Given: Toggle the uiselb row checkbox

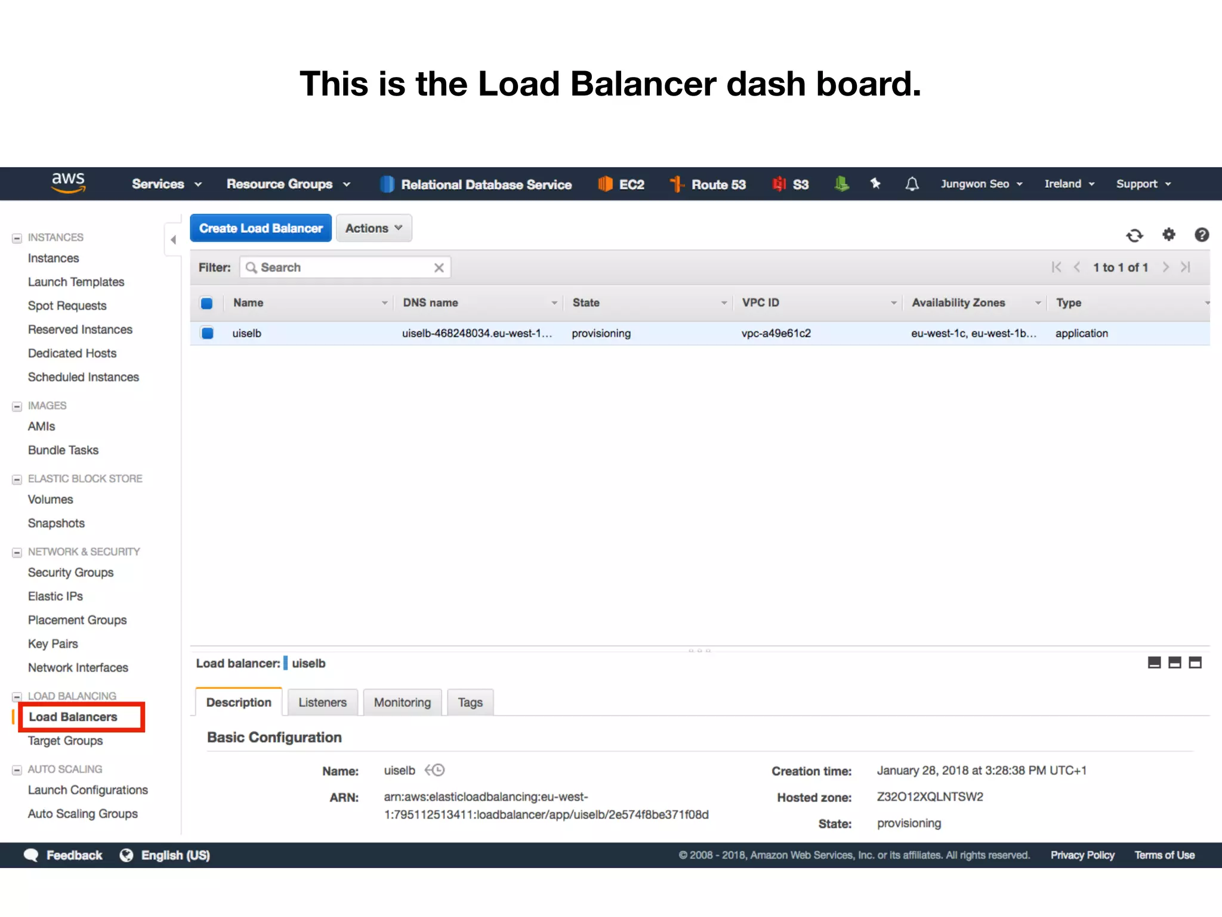Looking at the screenshot, I should pyautogui.click(x=207, y=333).
